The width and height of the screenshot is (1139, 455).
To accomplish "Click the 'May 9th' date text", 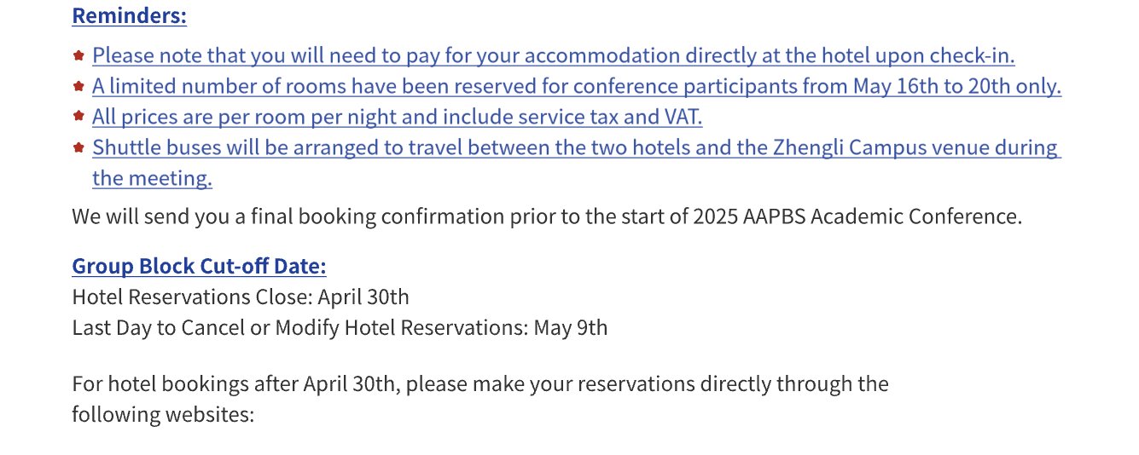I will pyautogui.click(x=571, y=328).
